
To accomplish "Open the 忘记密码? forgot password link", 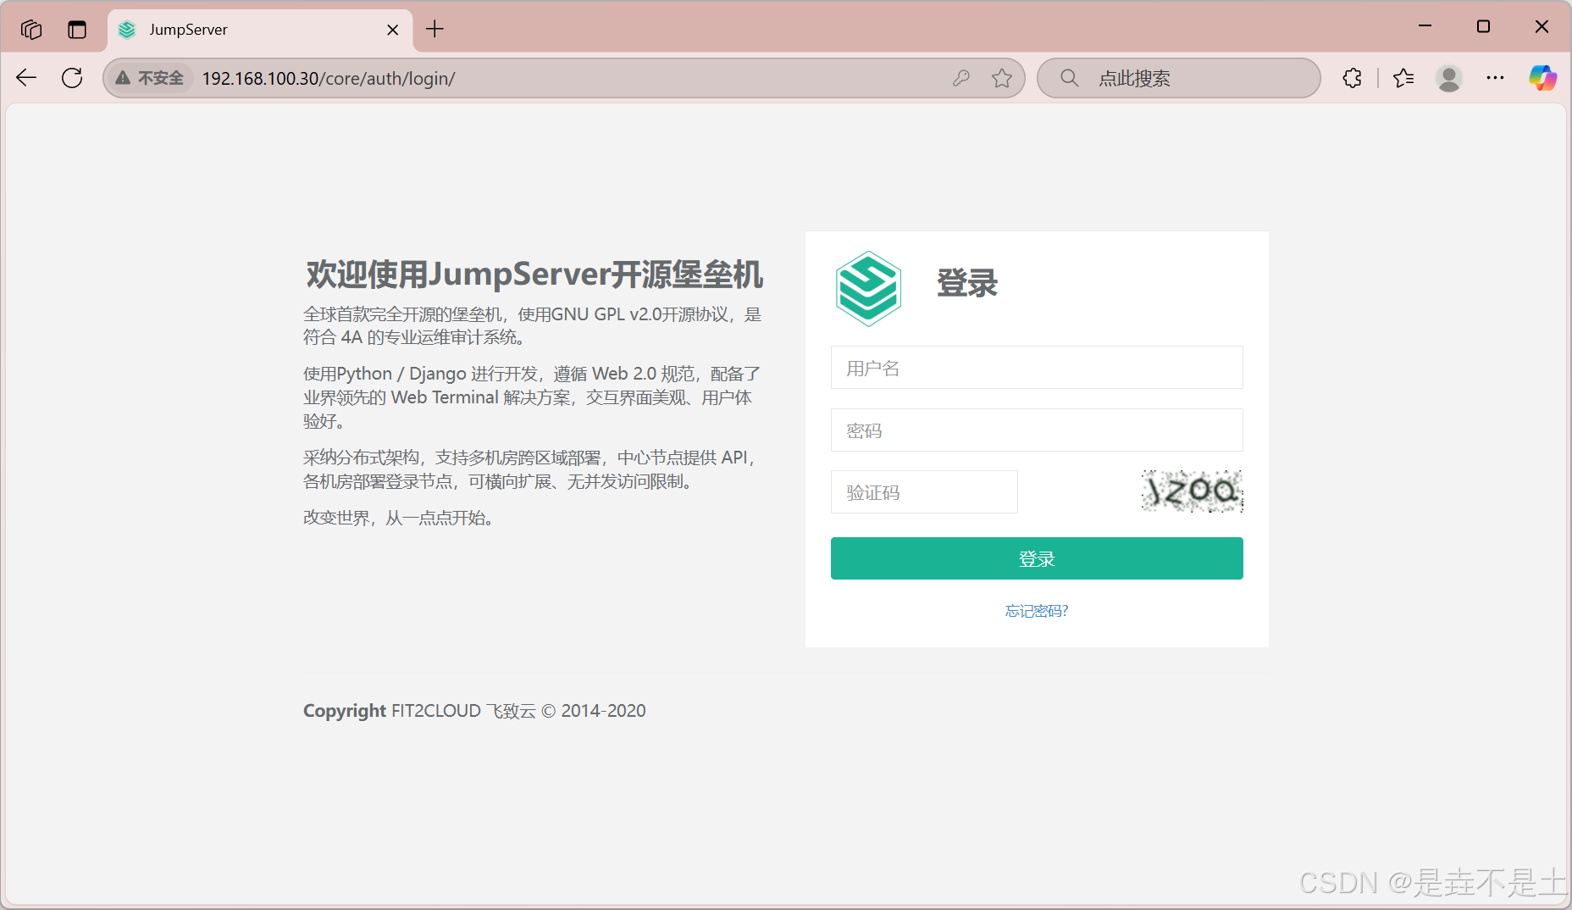I will [1037, 611].
